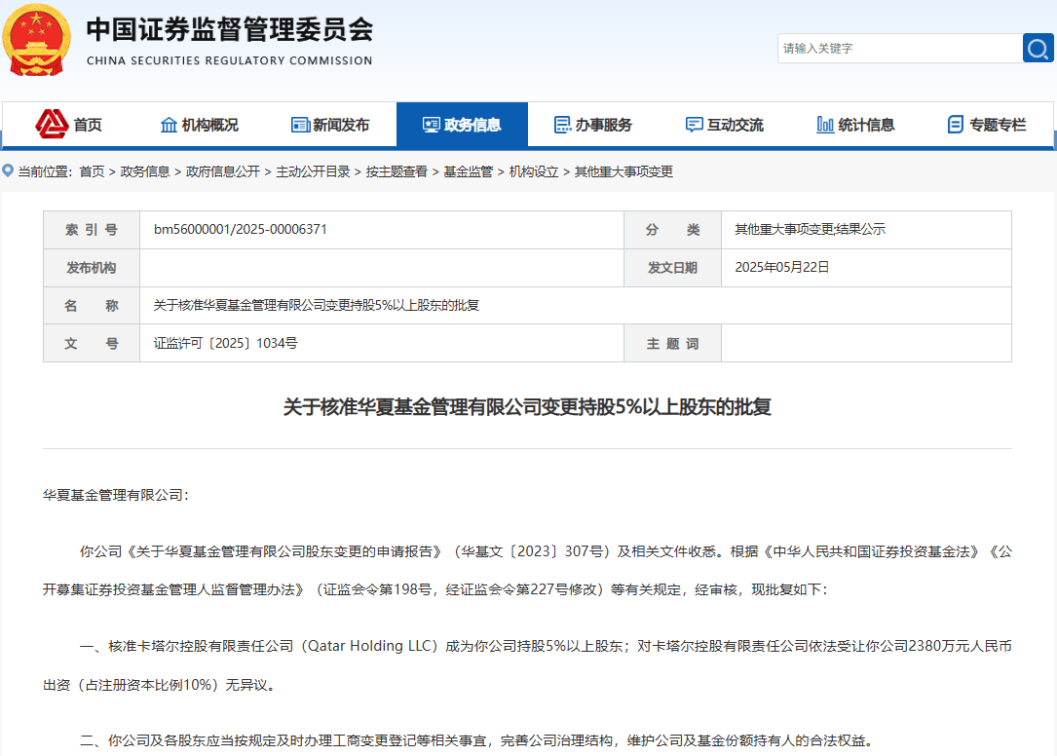1057x756 pixels.
Task: Click the paragraph line starting 开募集证券投资基金管理人
Action: click(435, 589)
